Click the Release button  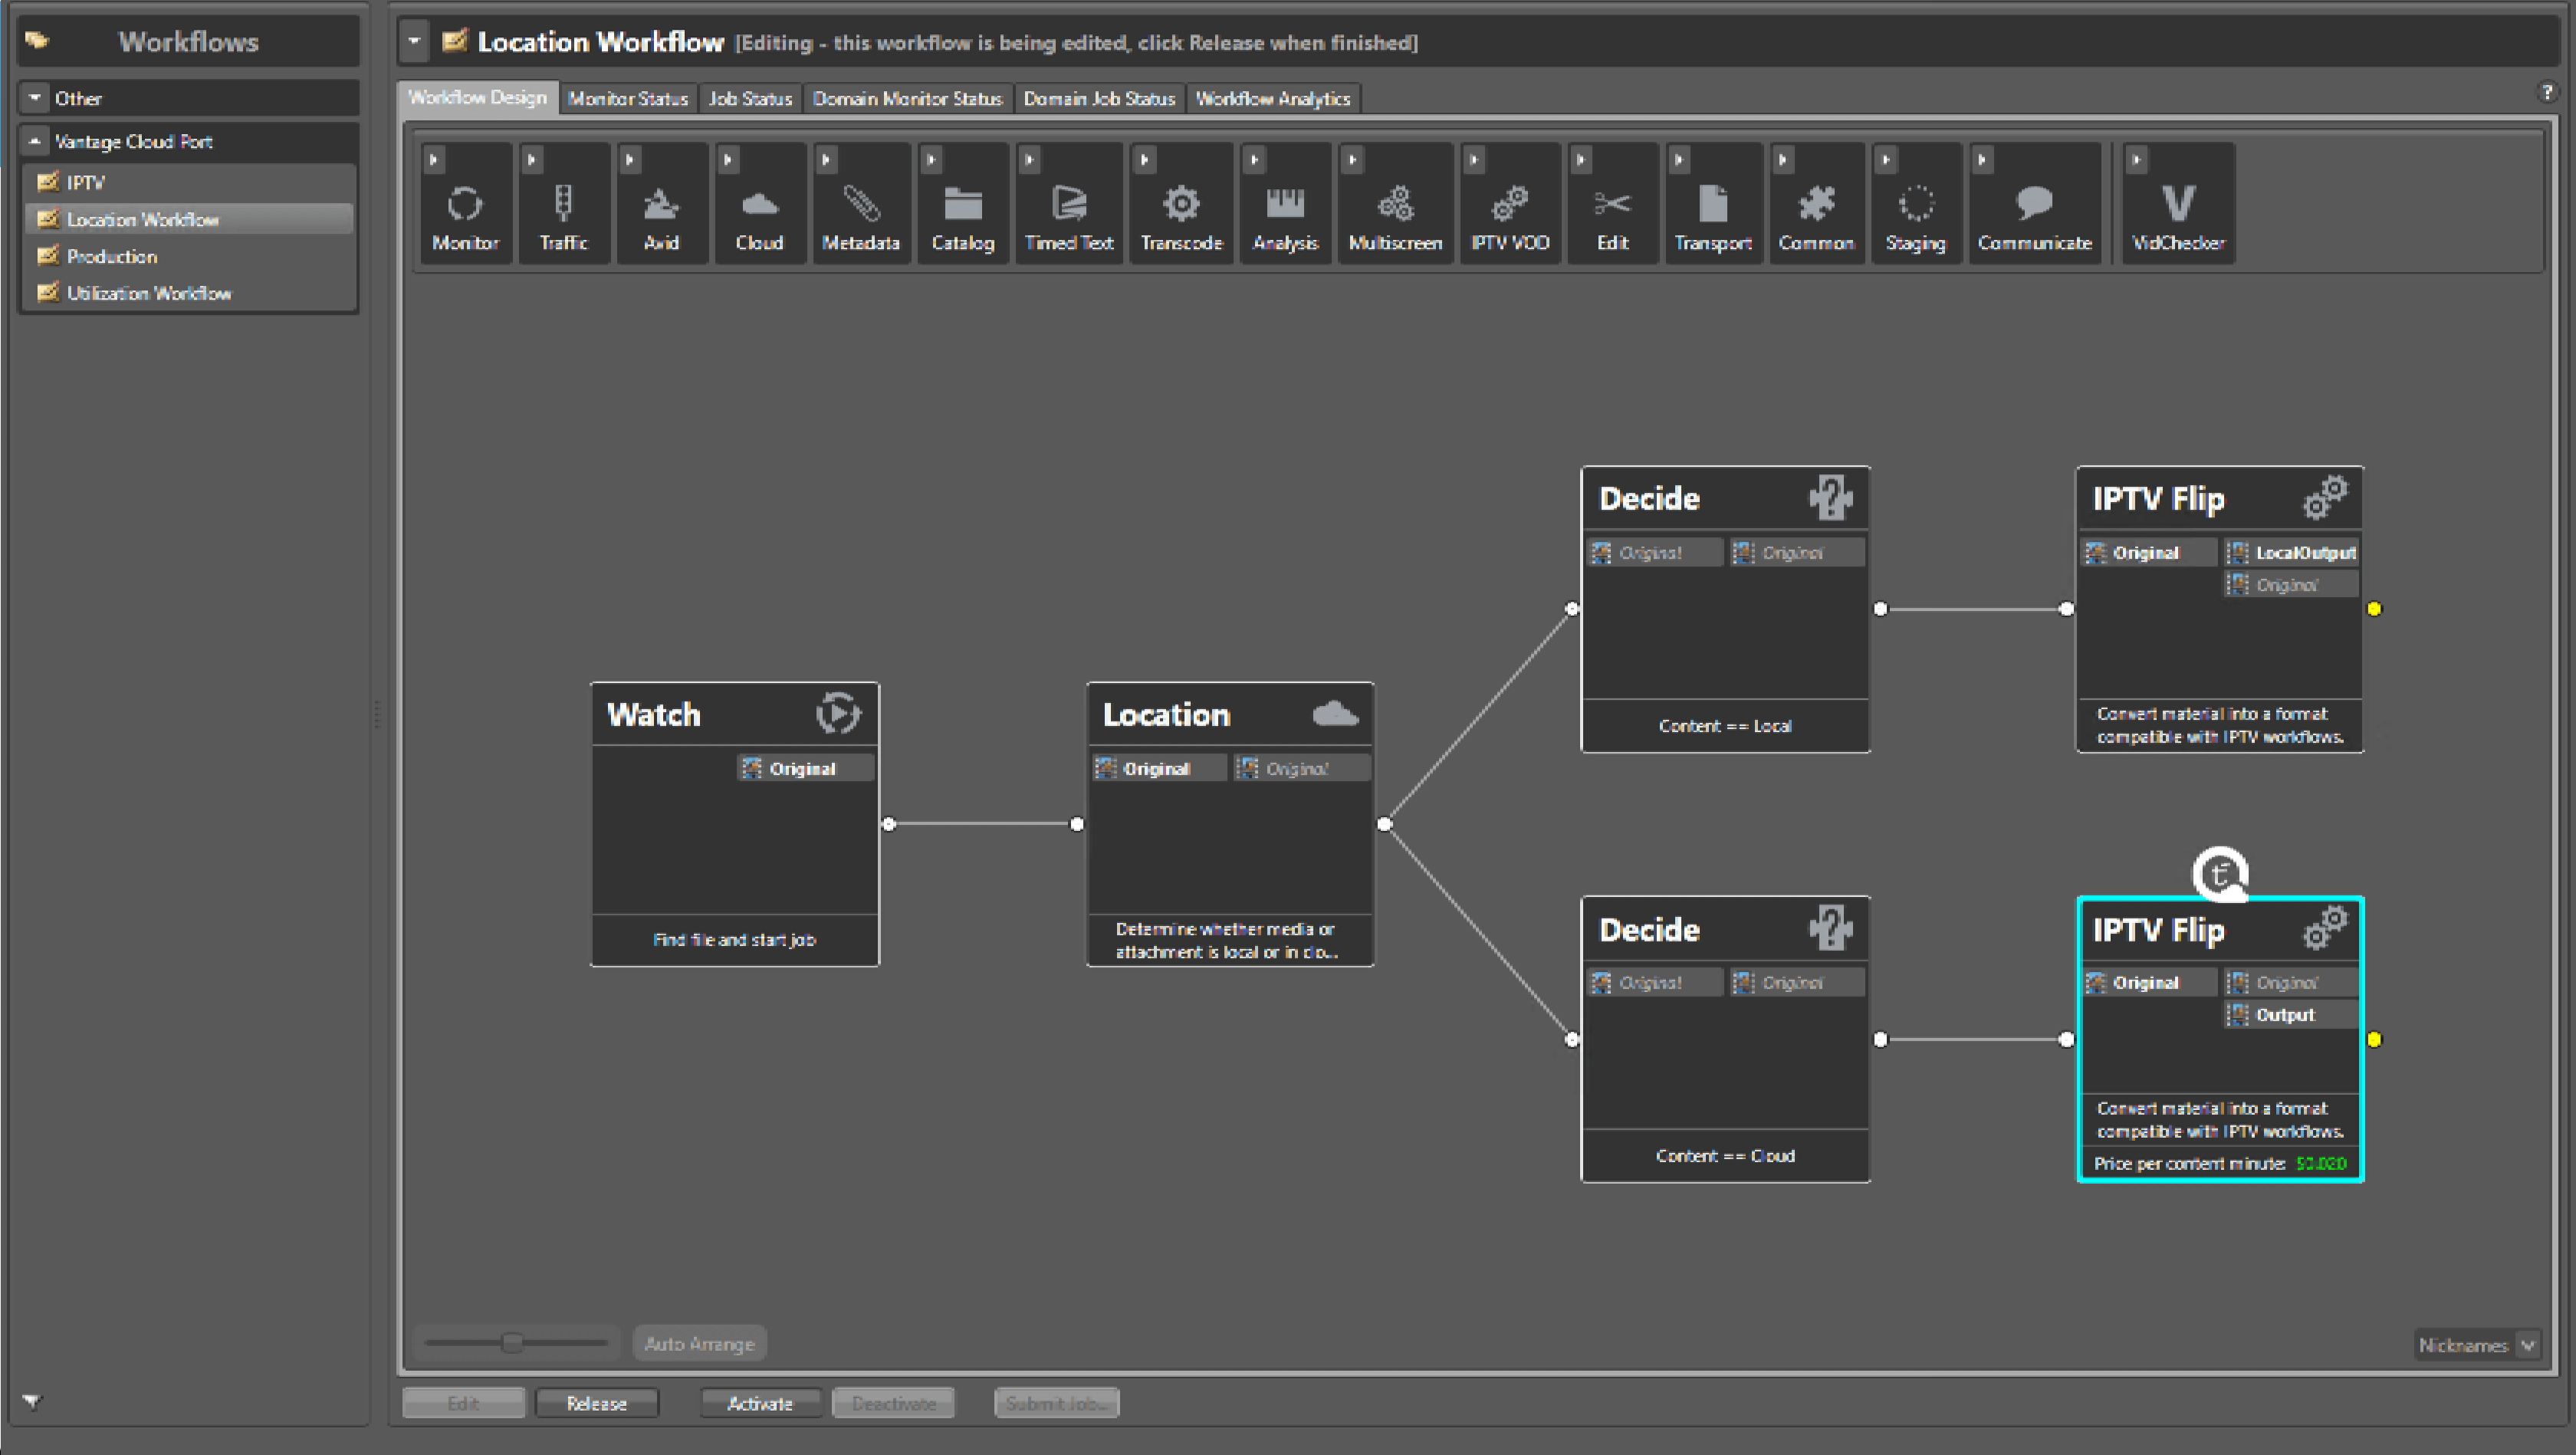point(597,1403)
